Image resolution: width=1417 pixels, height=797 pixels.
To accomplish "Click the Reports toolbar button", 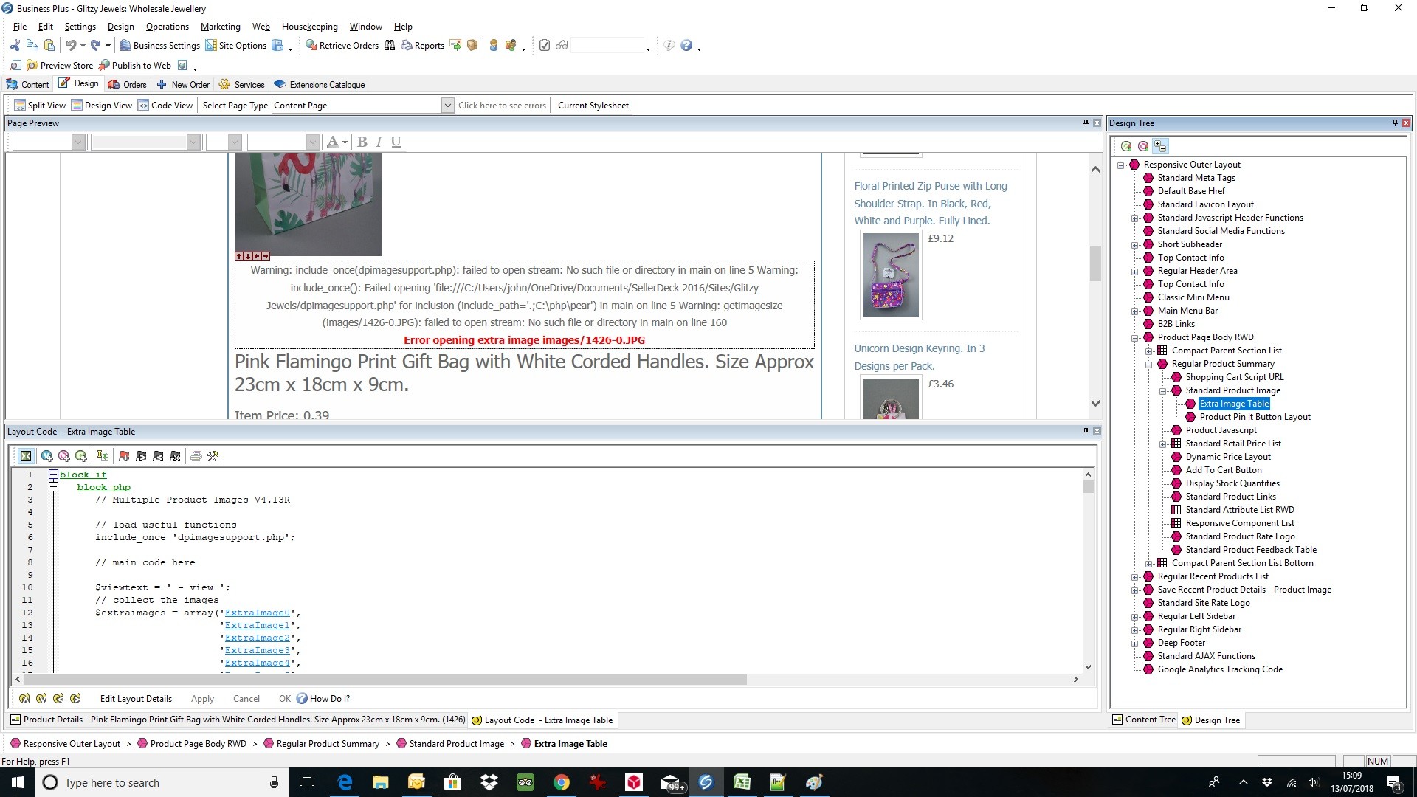I will point(422,46).
